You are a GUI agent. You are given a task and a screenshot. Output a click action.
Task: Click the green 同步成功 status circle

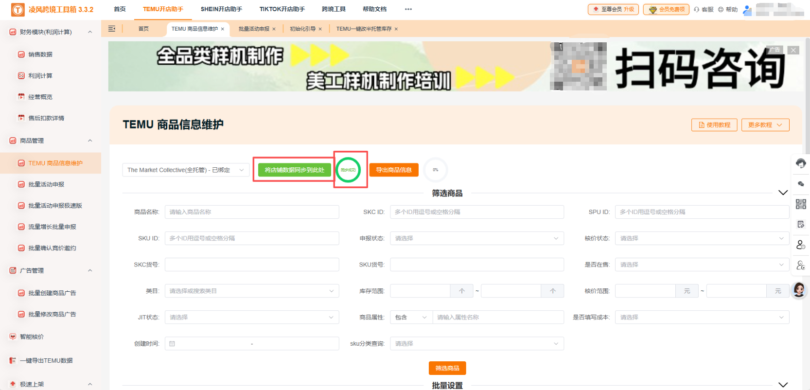(348, 170)
